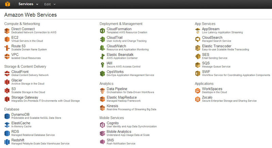
Task: Click the CloudFormation icon
Action: 102,31
